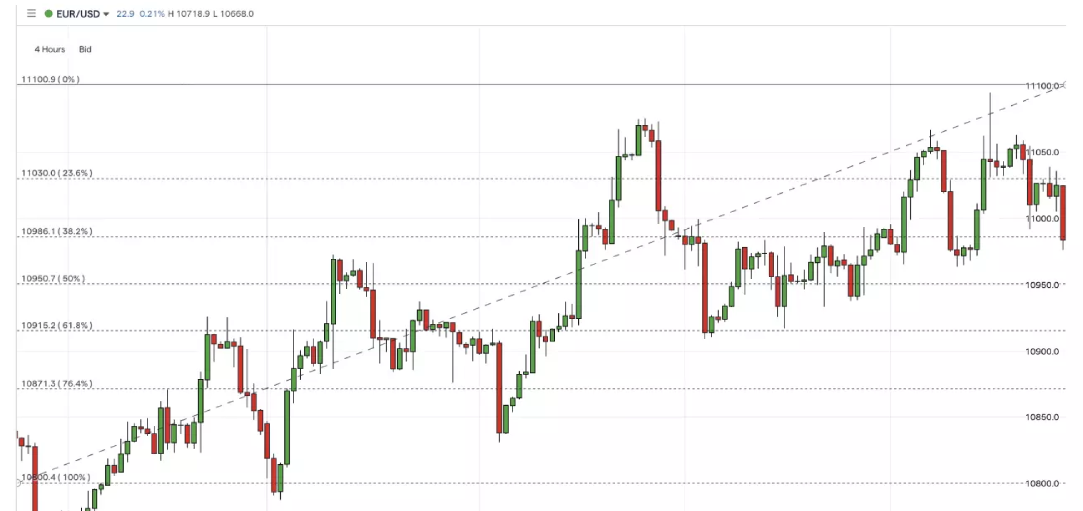Screen dimensions: 1083x511
Task: Click the session high H 10718.9
Action: [x=189, y=13]
